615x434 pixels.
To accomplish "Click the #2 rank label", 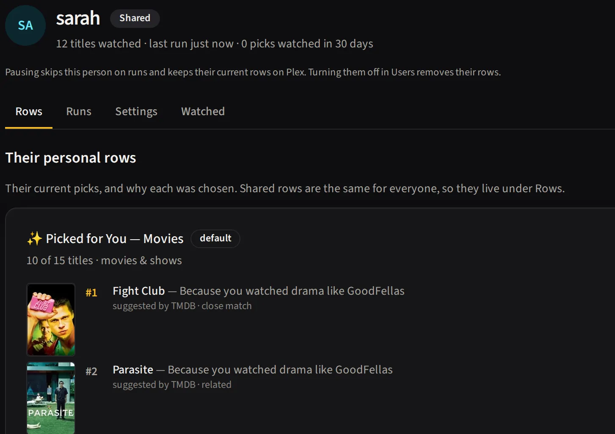I will (91, 371).
